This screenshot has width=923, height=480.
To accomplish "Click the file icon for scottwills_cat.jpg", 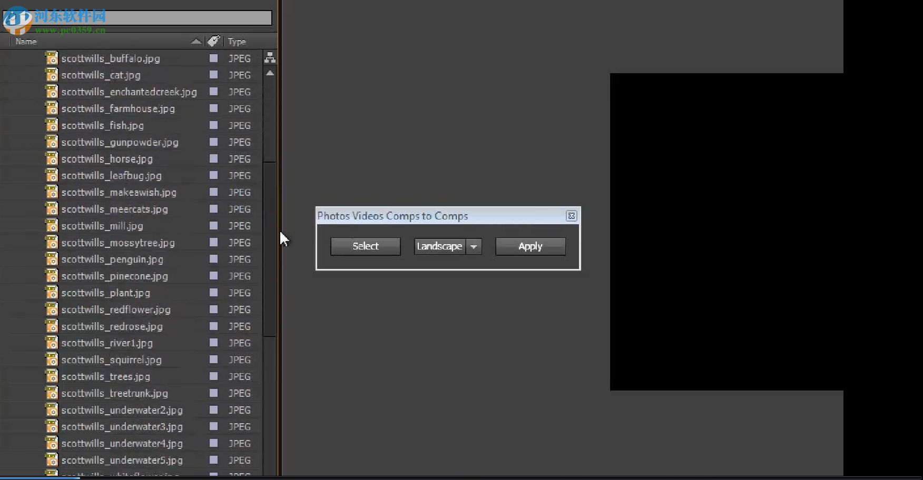I will pos(52,75).
